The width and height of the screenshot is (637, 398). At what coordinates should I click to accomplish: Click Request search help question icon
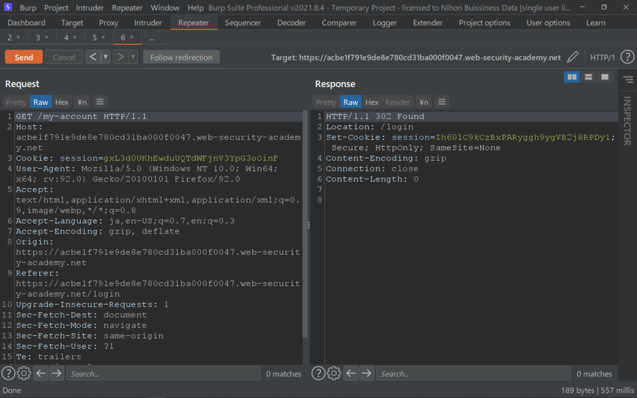point(8,374)
